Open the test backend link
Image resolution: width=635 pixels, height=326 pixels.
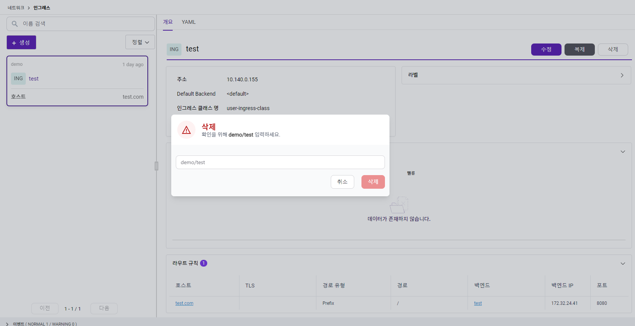tap(478, 303)
